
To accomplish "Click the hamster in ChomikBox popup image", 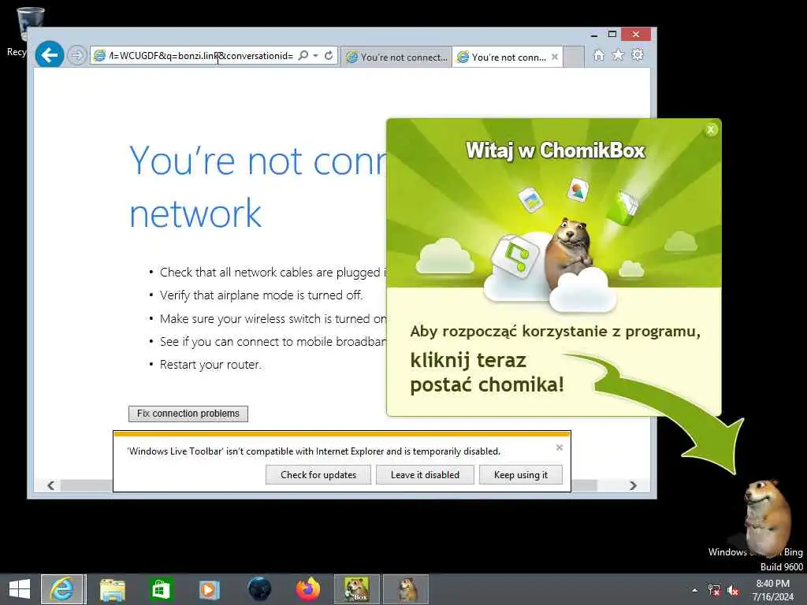I will [567, 252].
